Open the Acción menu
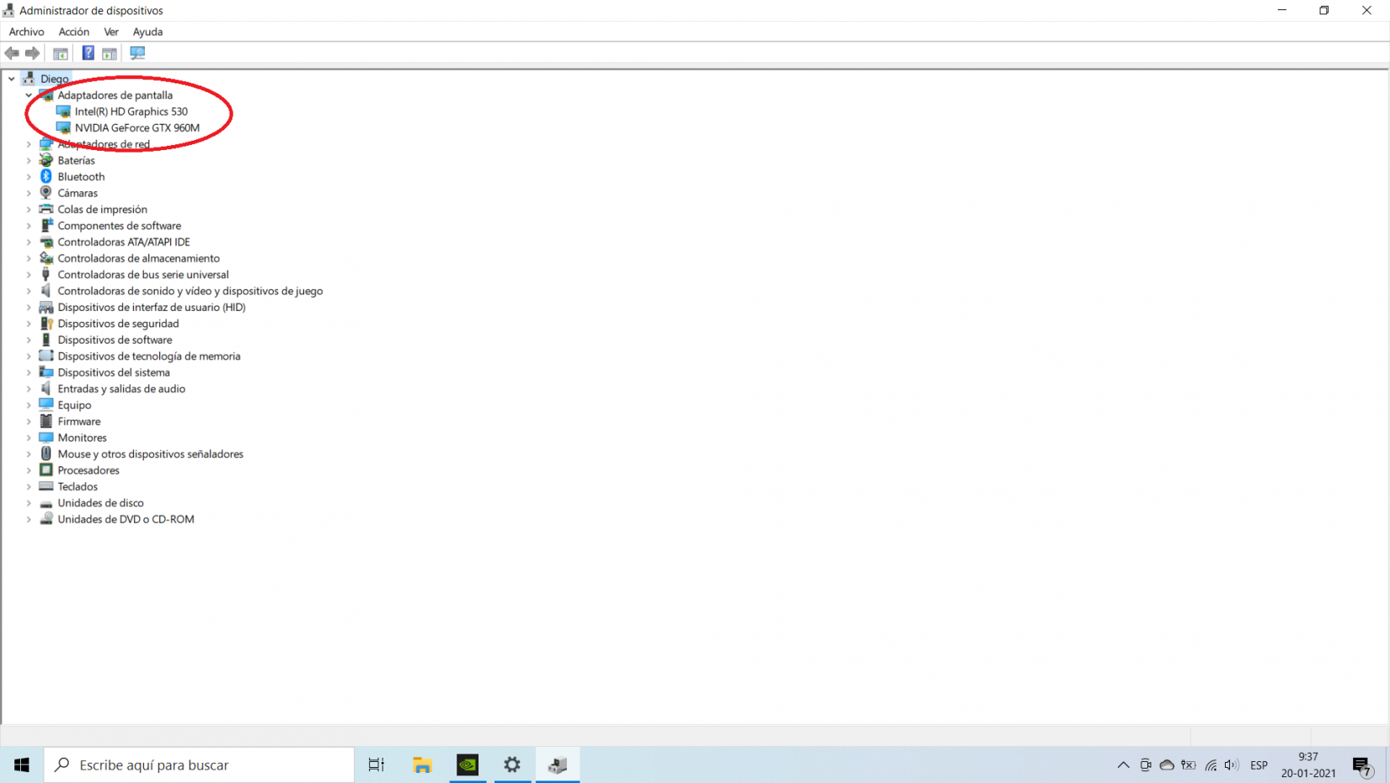The width and height of the screenshot is (1390, 783). [x=74, y=32]
